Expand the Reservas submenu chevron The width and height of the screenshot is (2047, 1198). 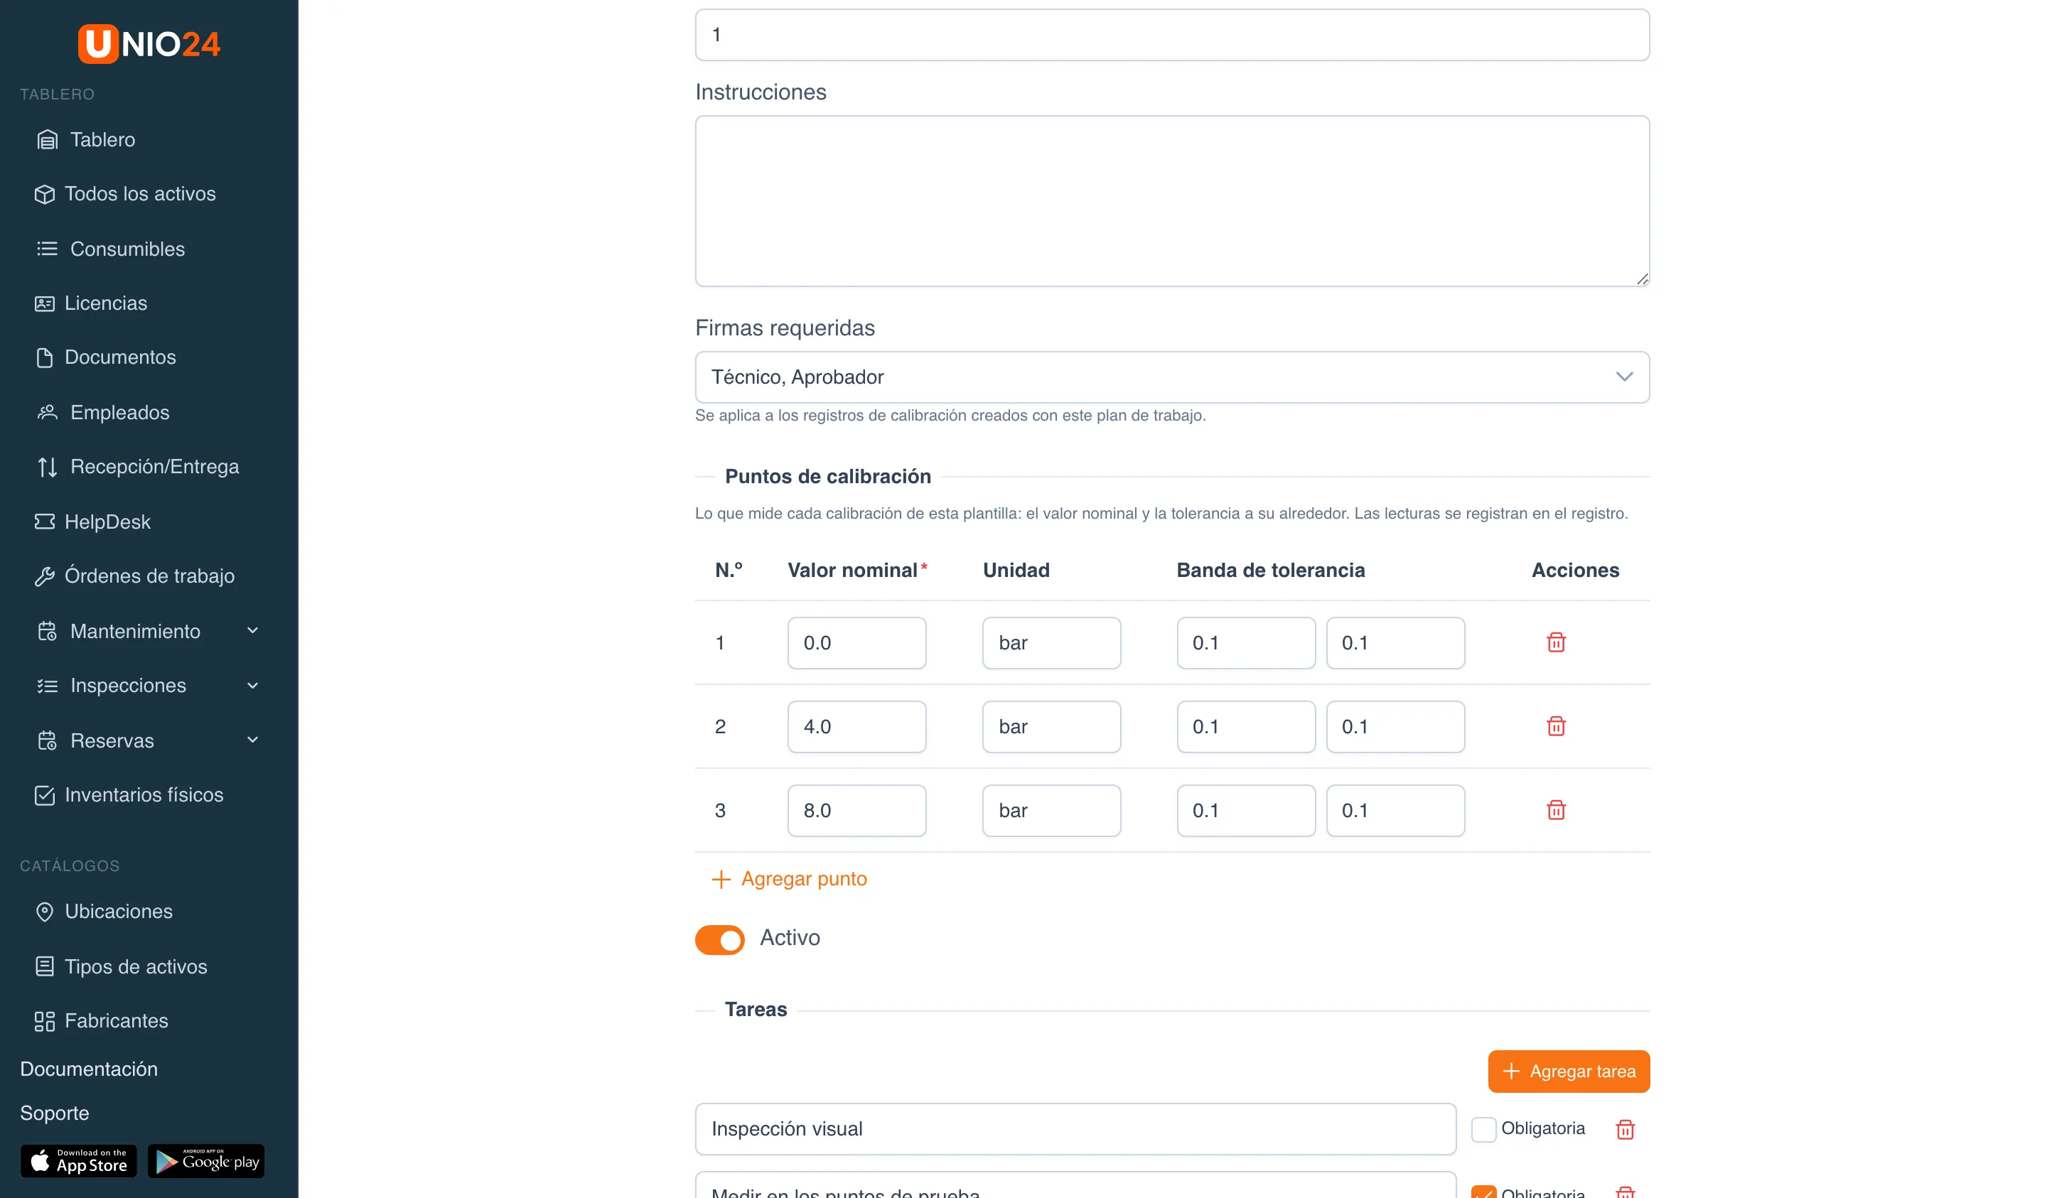[252, 740]
